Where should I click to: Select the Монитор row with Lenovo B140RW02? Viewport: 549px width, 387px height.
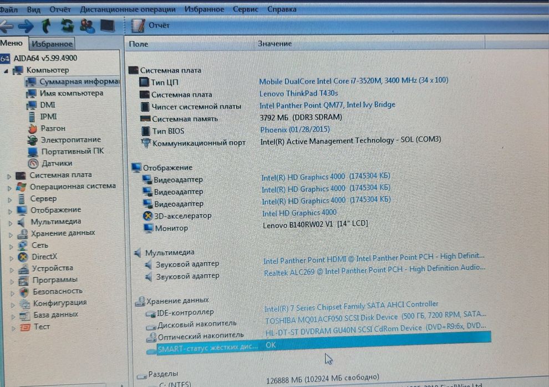(256, 226)
